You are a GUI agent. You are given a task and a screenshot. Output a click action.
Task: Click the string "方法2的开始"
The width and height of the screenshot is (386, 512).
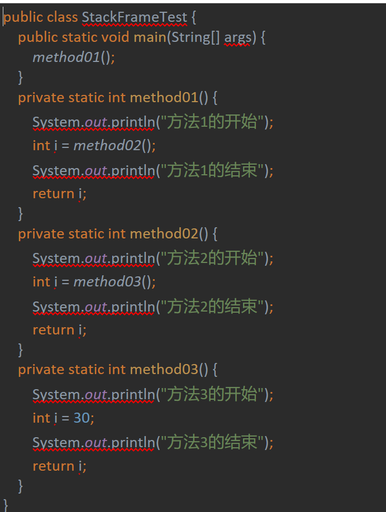click(x=212, y=258)
